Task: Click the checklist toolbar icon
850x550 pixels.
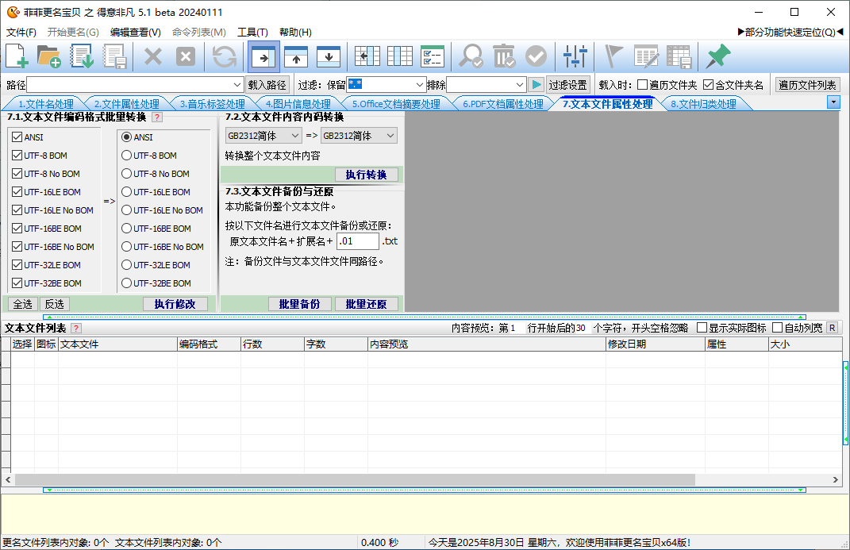Action: 432,56
